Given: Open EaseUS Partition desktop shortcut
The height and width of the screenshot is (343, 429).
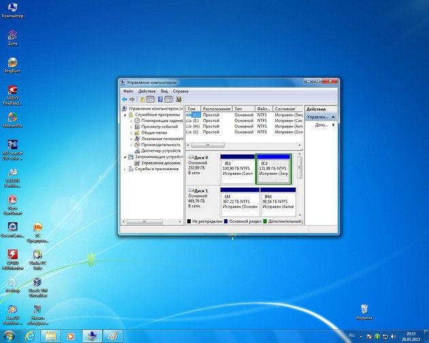Looking at the screenshot, I should (12, 315).
